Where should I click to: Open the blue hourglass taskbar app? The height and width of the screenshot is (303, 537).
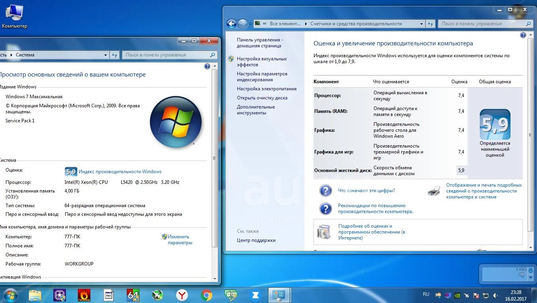point(255,295)
